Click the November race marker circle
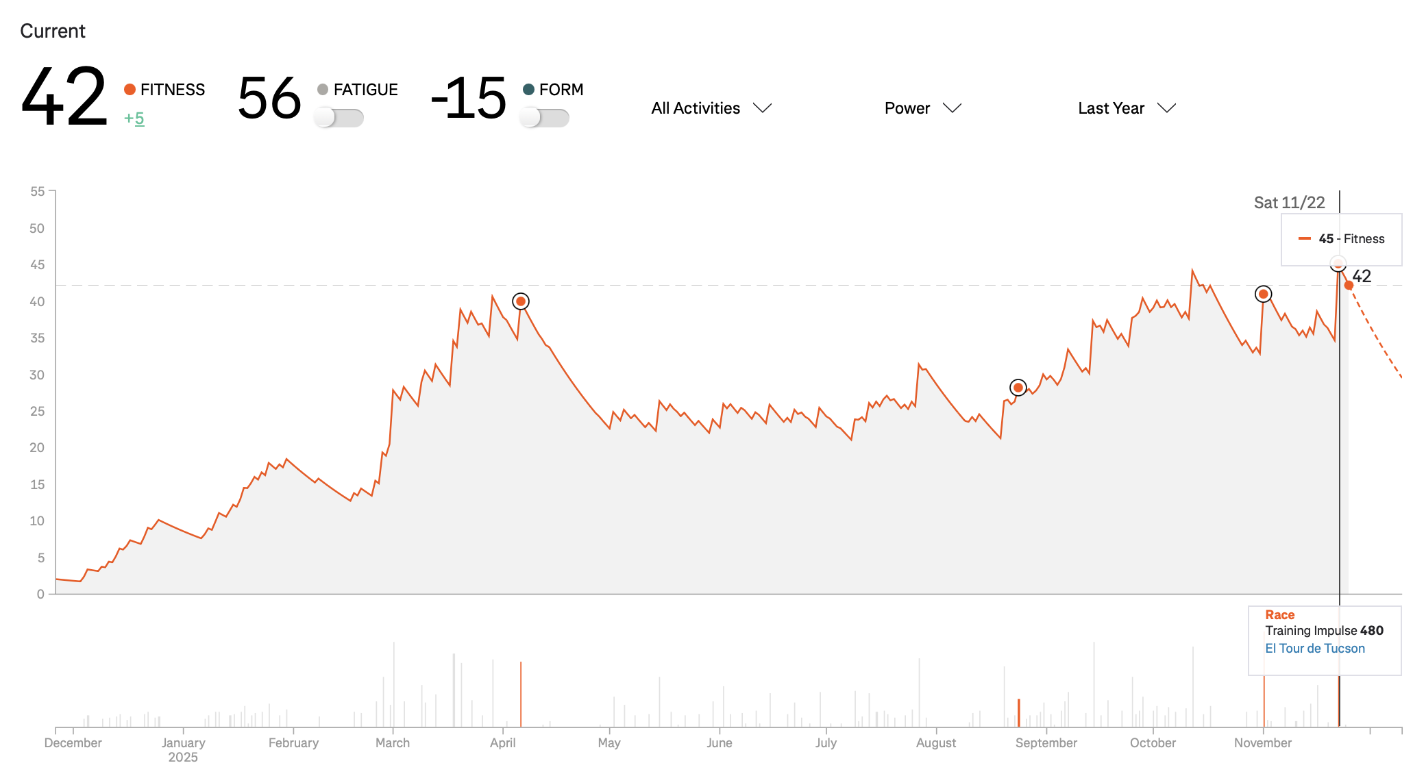This screenshot has width=1413, height=763. 1263,294
